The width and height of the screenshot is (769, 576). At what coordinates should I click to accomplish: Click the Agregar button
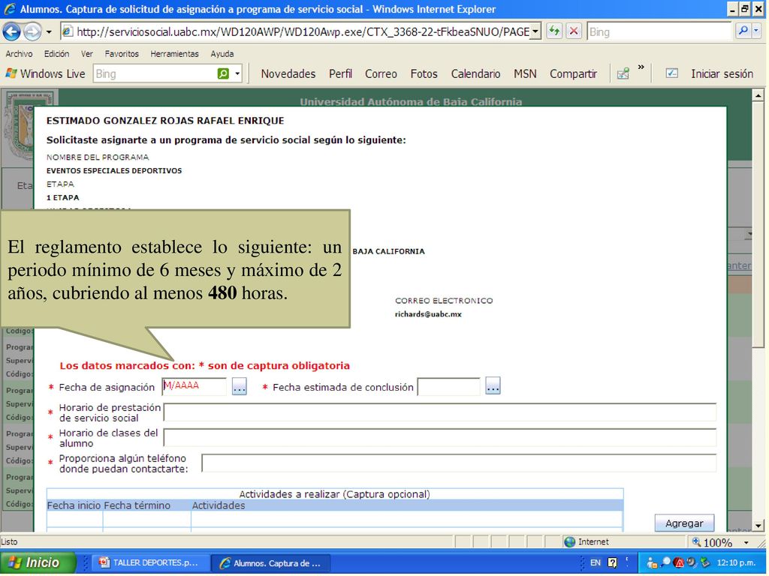point(684,523)
